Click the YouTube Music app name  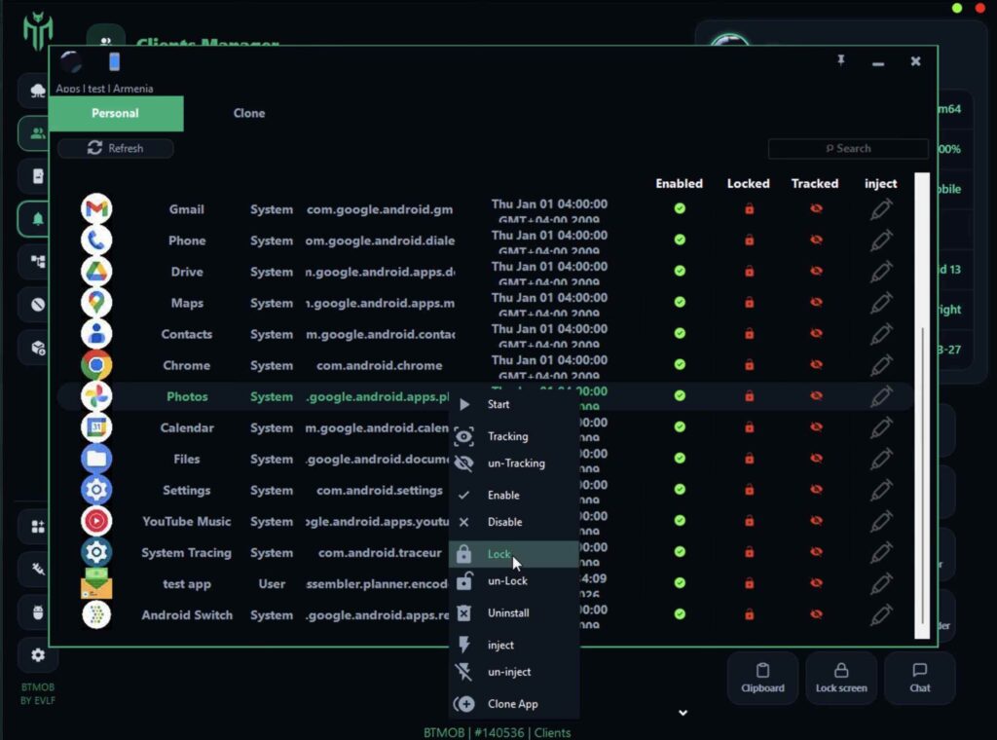tap(186, 521)
